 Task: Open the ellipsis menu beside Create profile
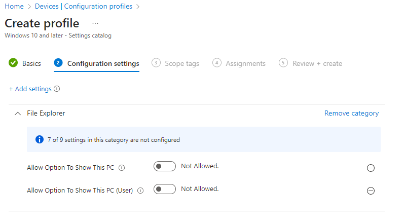coord(95,23)
